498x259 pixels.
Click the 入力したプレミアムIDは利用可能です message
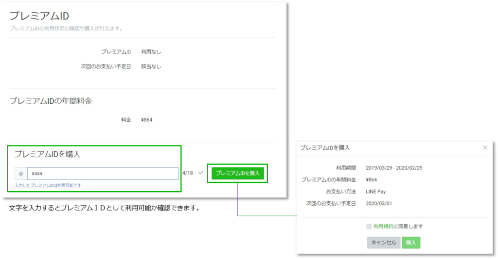(x=48, y=186)
